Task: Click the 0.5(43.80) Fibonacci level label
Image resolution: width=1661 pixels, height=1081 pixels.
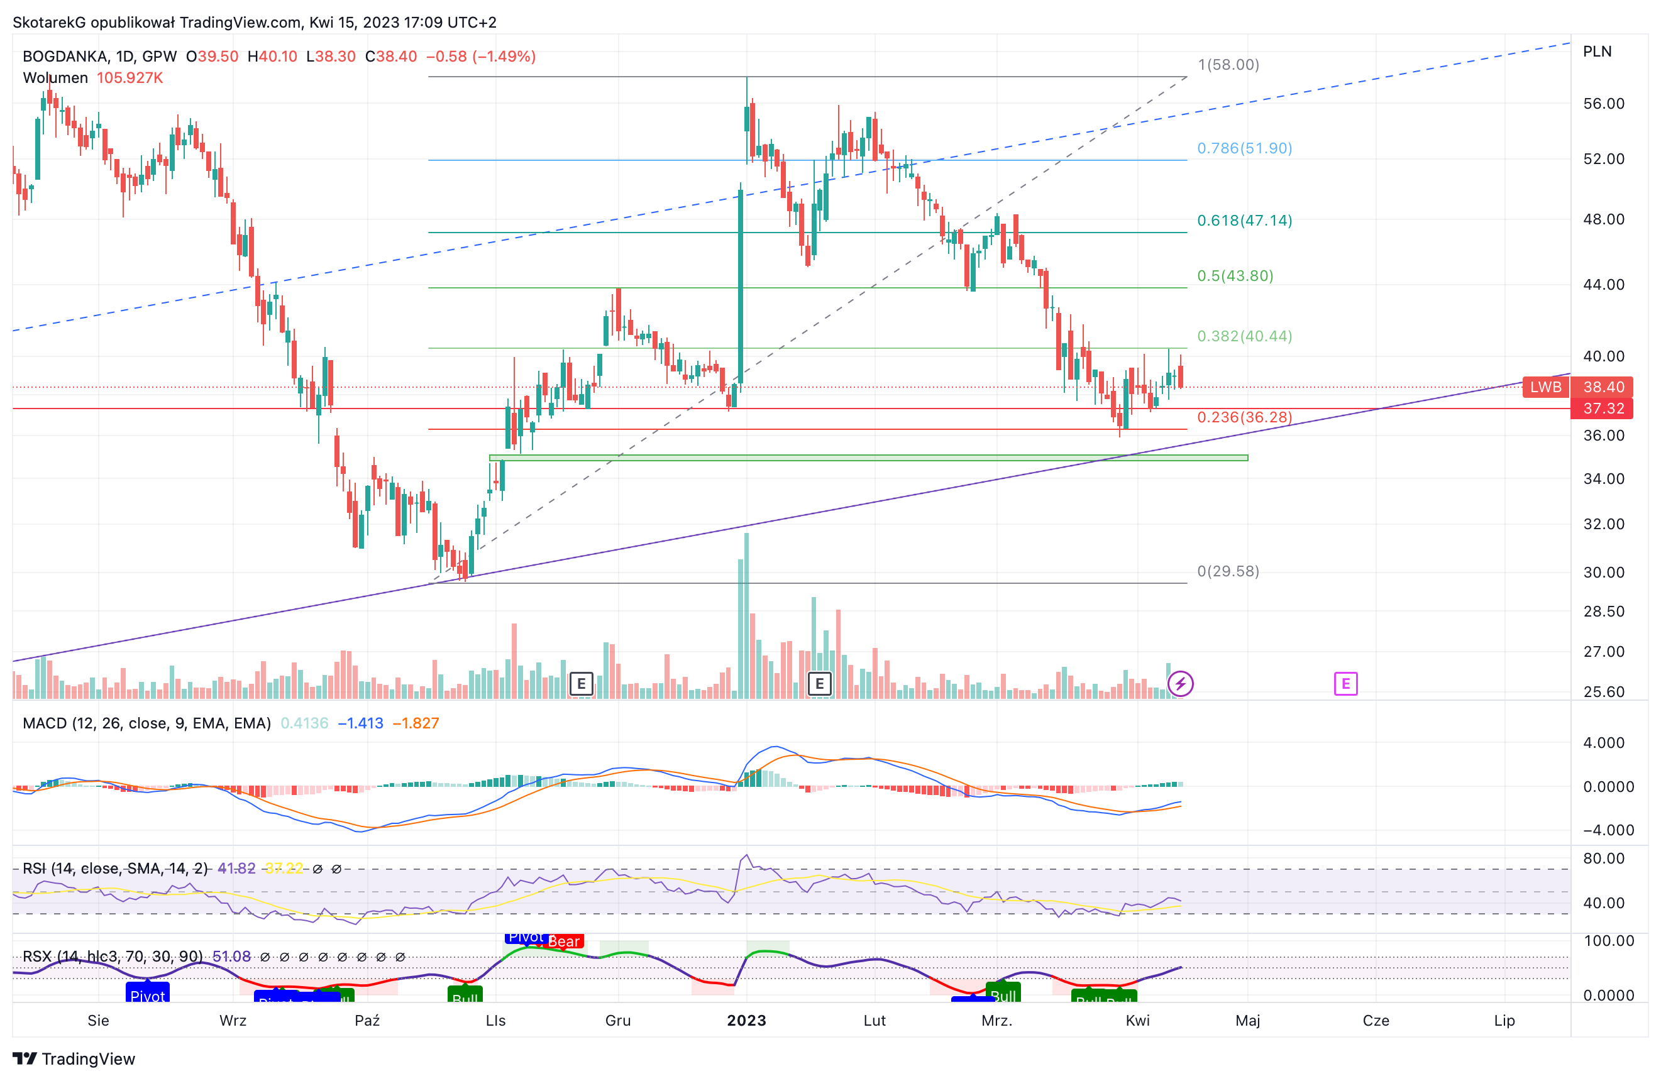Action: click(x=1235, y=276)
